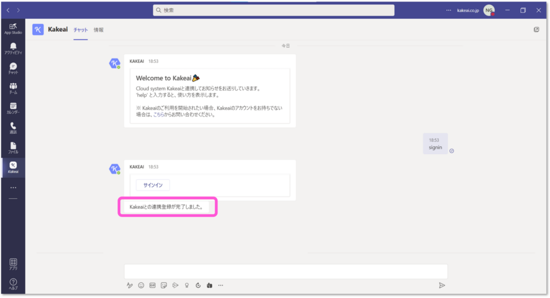Open the Apps store icon
Screen dimensions: 550x298
click(13, 264)
